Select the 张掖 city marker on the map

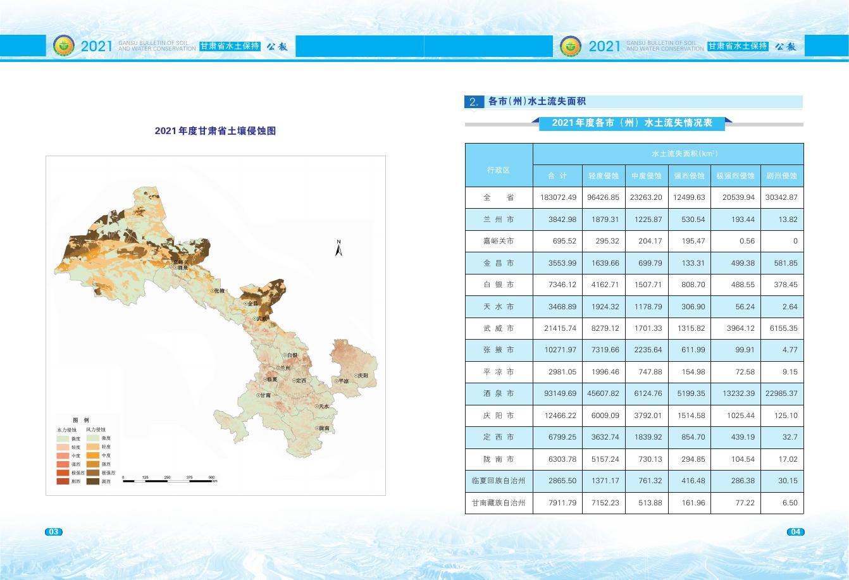pyautogui.click(x=213, y=291)
